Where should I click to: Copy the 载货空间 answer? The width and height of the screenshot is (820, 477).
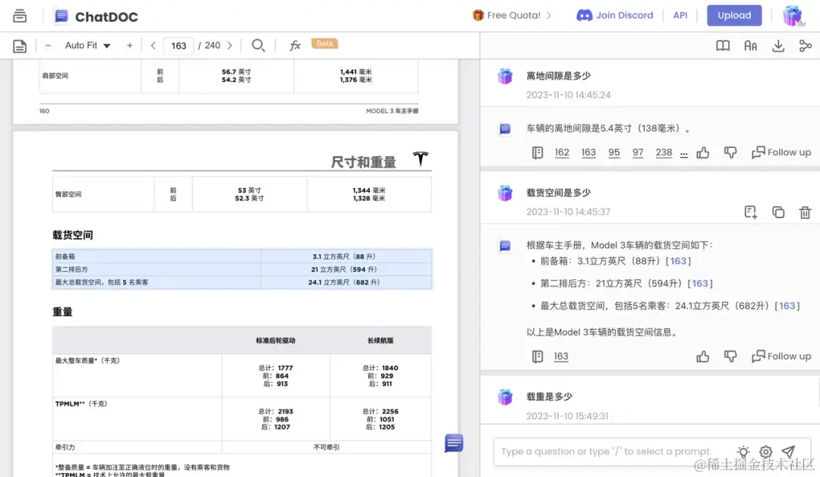pos(777,212)
